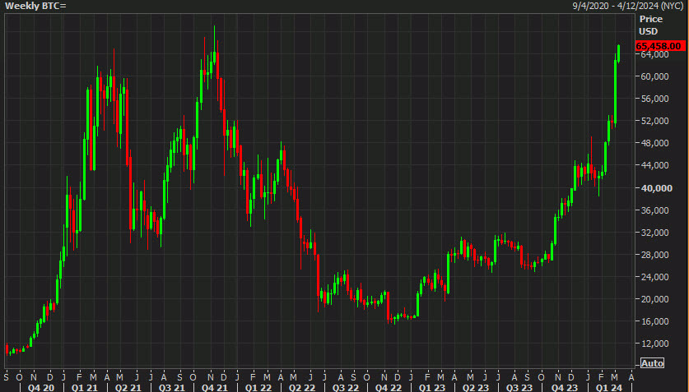Viewport: 689px width, 392px height.
Task: Click the Q2 21 quarter label
Action: coord(128,388)
